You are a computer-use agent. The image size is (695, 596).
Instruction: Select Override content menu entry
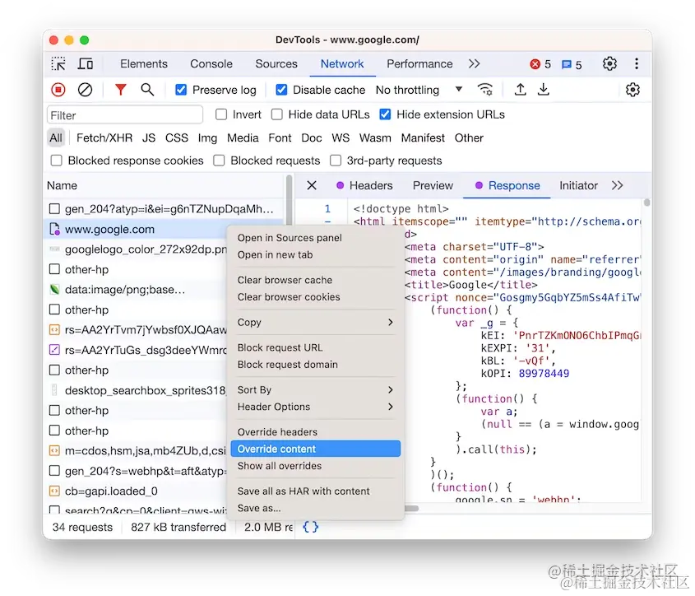point(316,449)
